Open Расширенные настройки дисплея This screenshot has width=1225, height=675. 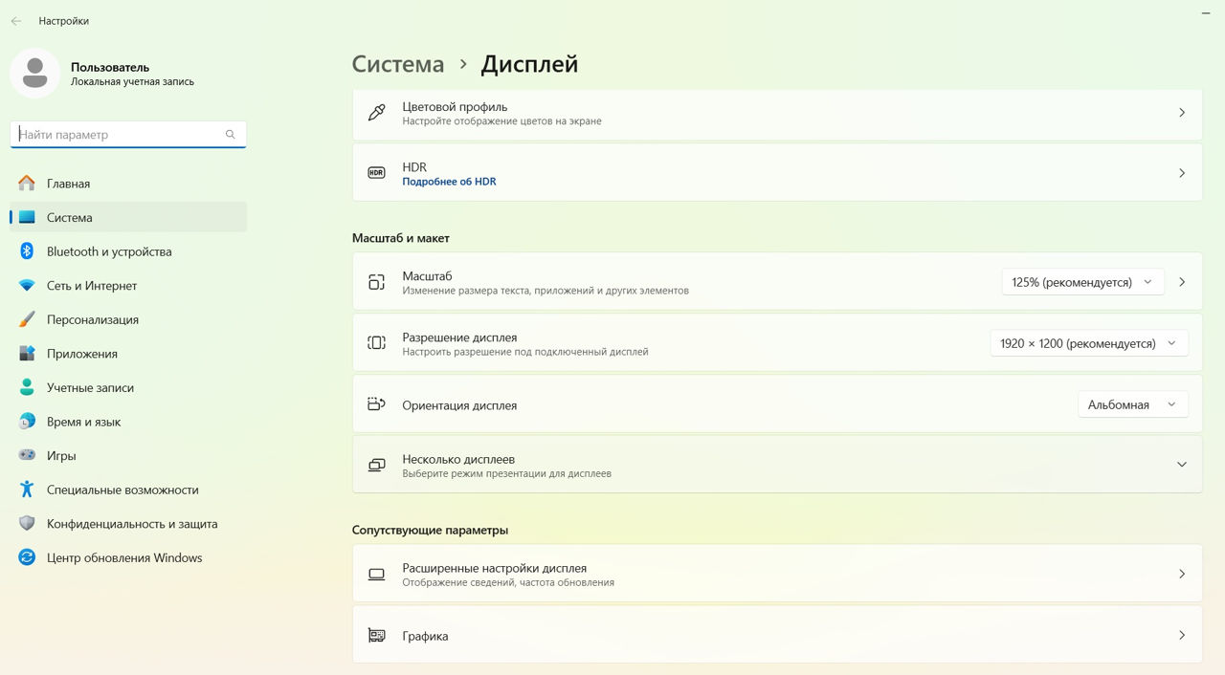click(x=776, y=574)
